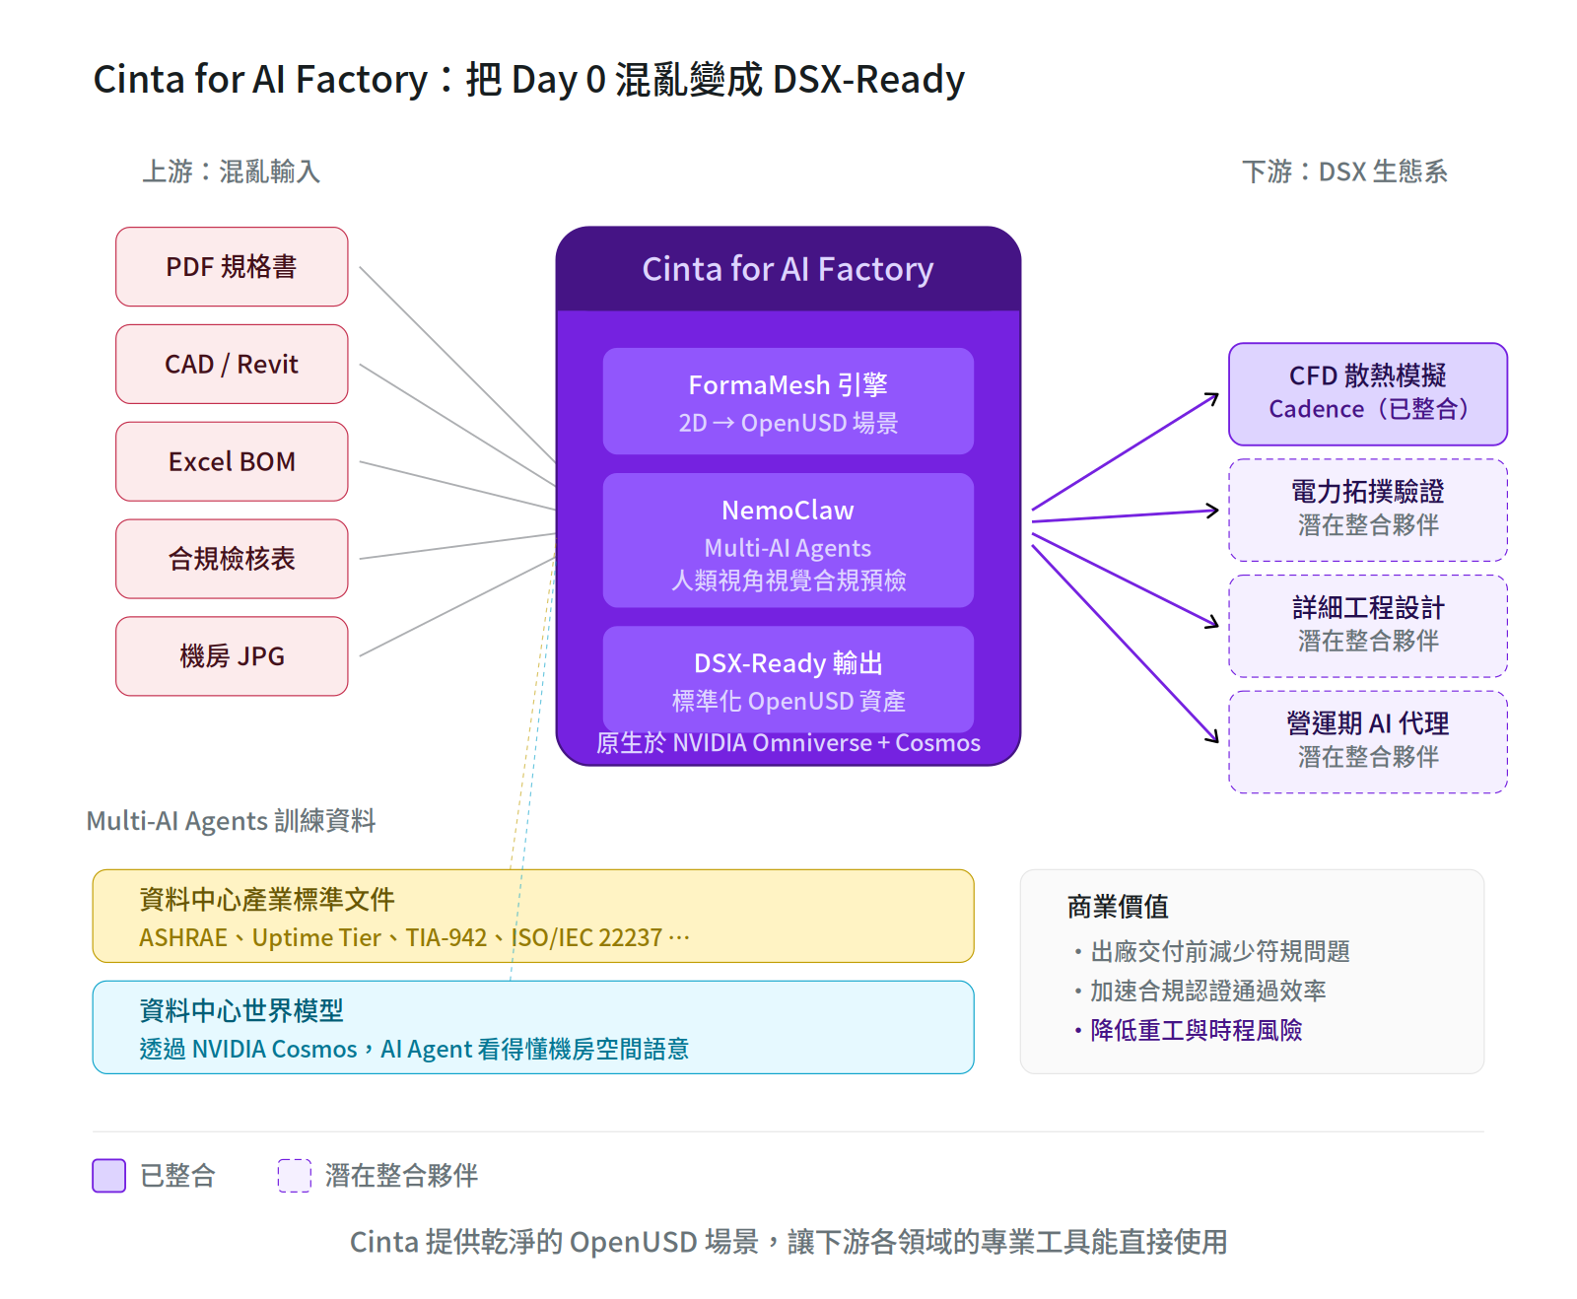Click the footer caption about OpenUSD 場景
Image resolution: width=1577 pixels, height=1299 pixels.
(788, 1242)
